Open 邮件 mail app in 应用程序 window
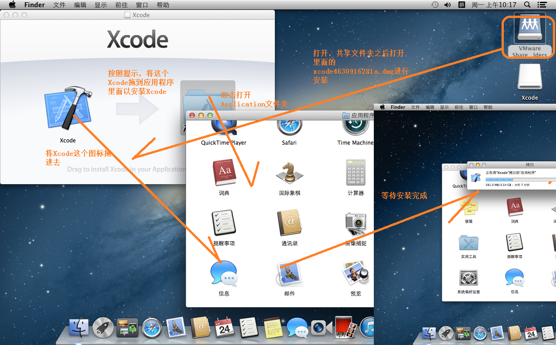The height and width of the screenshot is (345, 556). coord(289,273)
